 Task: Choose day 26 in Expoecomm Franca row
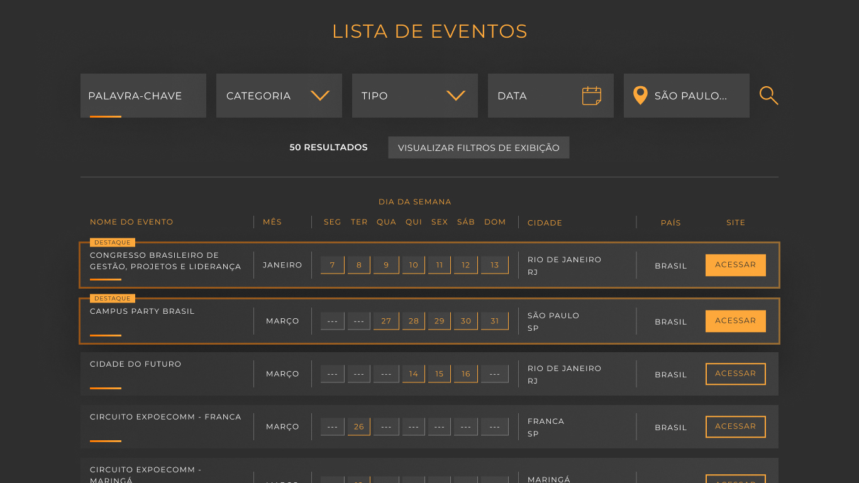358,426
